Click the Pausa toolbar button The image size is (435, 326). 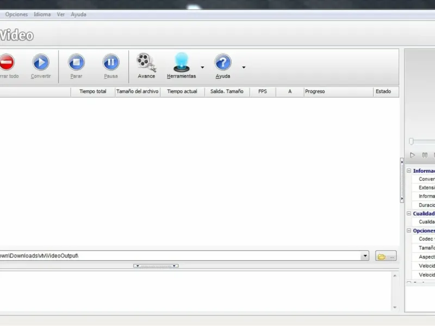(111, 66)
